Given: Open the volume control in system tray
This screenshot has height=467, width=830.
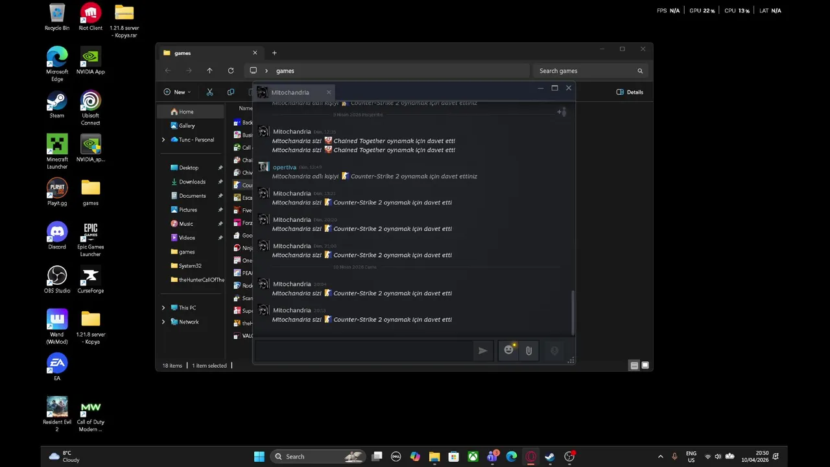Looking at the screenshot, I should 718,457.
